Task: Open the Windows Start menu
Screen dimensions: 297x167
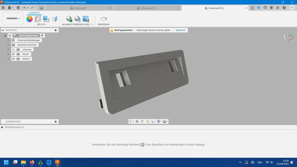Action: (x=6, y=163)
